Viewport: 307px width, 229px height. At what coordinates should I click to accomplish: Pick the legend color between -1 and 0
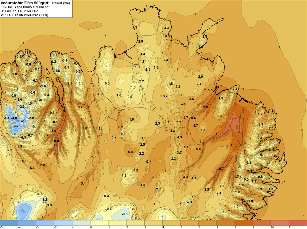81,223
